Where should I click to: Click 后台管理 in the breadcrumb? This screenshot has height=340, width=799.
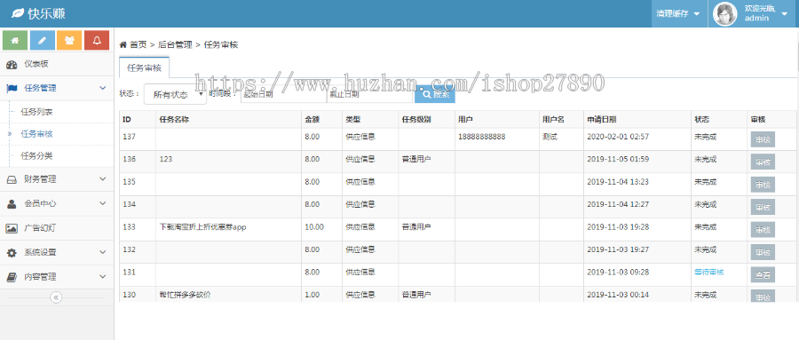(x=175, y=45)
